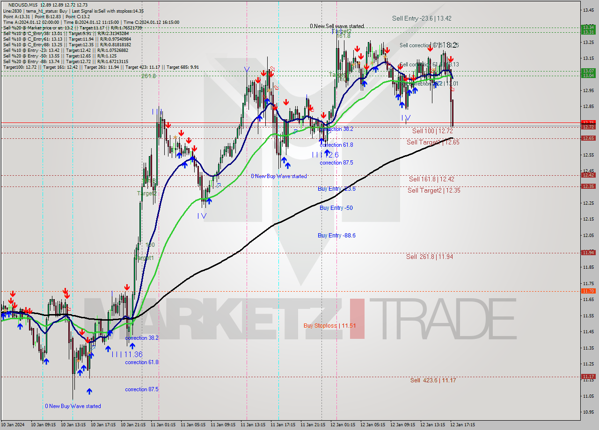Select the 'Buy Entry -88.6' label
This screenshot has height=430, width=599.
pos(336,236)
